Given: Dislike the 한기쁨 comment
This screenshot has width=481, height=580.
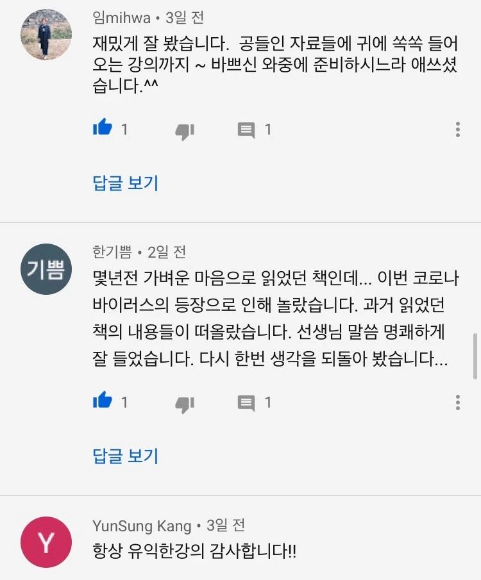Looking at the screenshot, I should tap(185, 404).
